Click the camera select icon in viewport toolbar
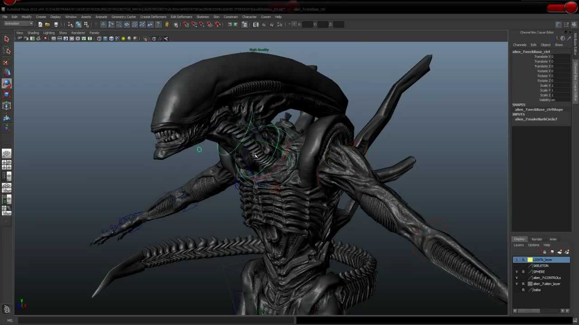This screenshot has height=325, width=579. [20, 38]
